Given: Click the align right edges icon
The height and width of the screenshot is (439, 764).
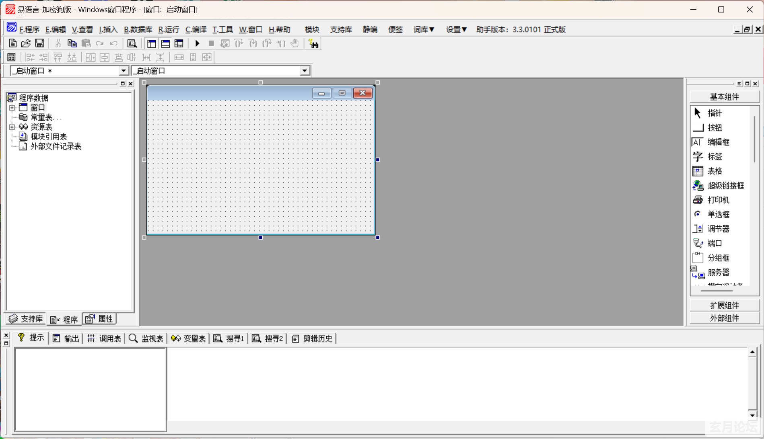Looking at the screenshot, I should click(x=44, y=57).
